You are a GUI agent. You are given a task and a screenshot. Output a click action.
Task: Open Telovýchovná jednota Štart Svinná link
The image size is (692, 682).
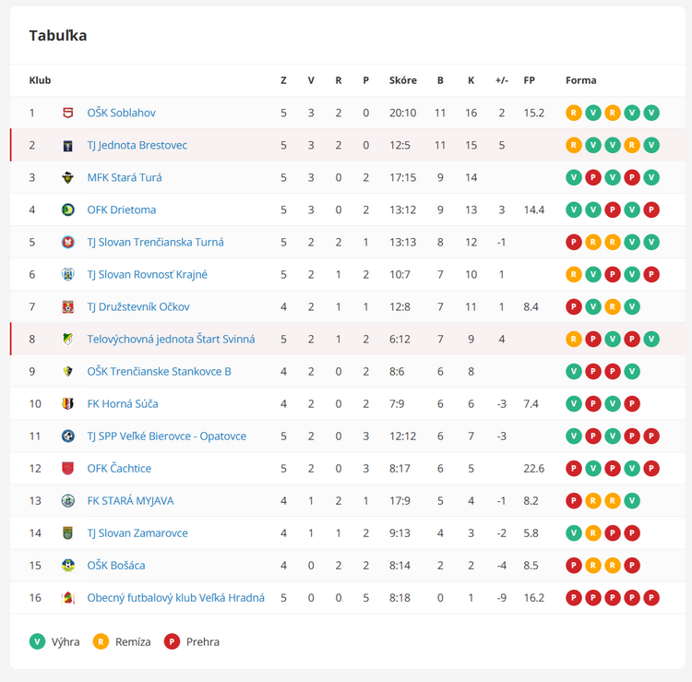(x=171, y=339)
